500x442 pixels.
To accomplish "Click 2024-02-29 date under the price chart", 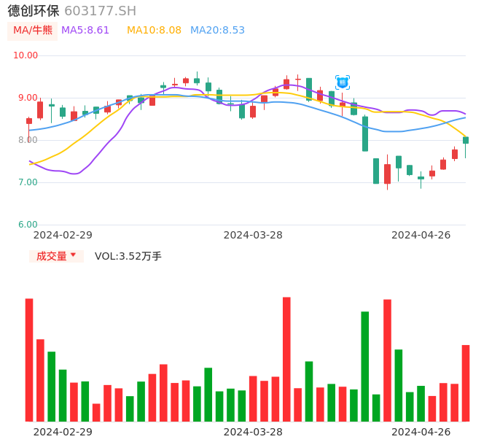I will point(63,235).
